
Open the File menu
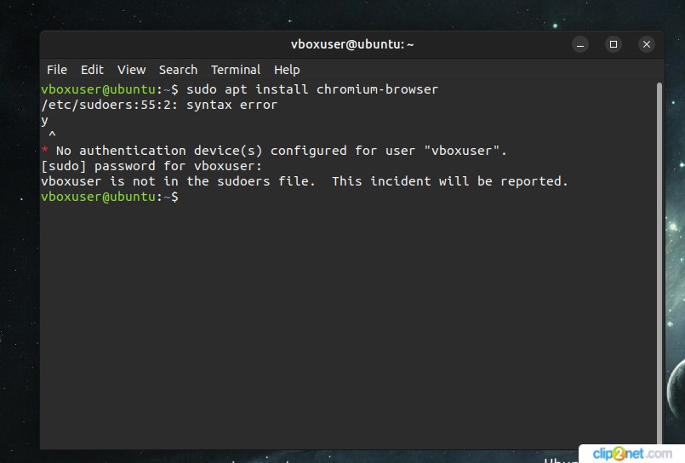[x=57, y=70]
